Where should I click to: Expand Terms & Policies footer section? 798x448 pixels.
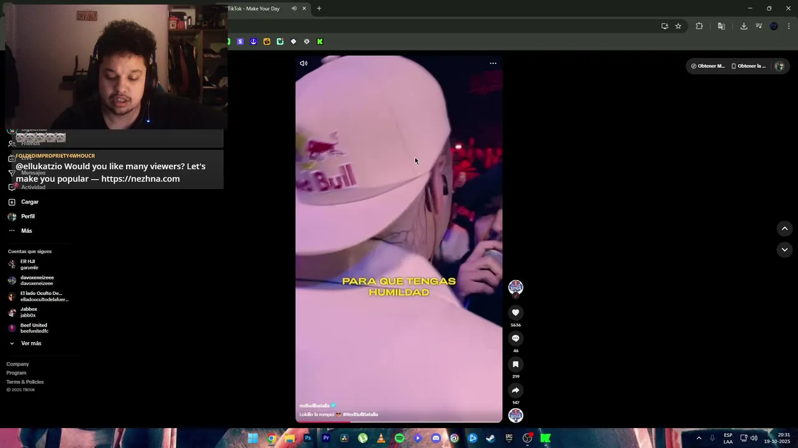(26, 382)
